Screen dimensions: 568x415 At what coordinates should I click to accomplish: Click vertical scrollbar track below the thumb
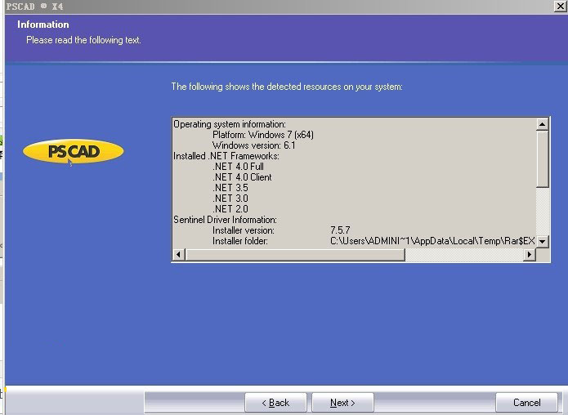coord(543,212)
